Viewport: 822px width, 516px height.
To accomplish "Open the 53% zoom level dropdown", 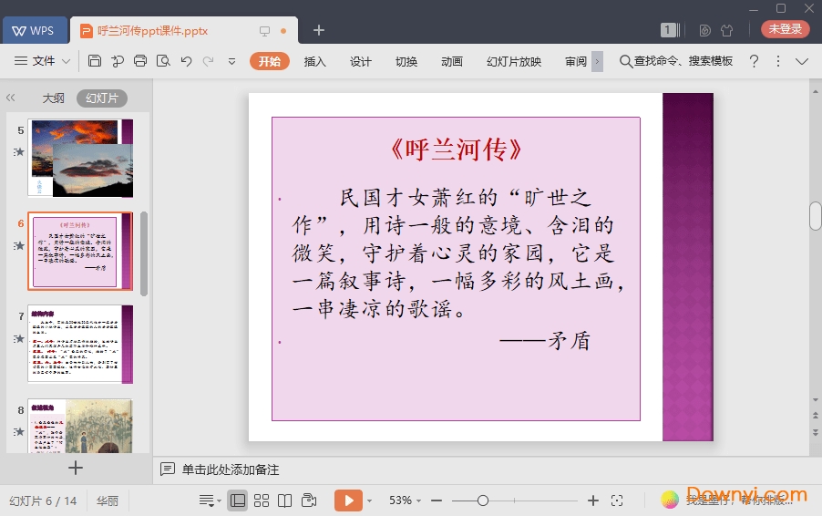I will click(405, 501).
